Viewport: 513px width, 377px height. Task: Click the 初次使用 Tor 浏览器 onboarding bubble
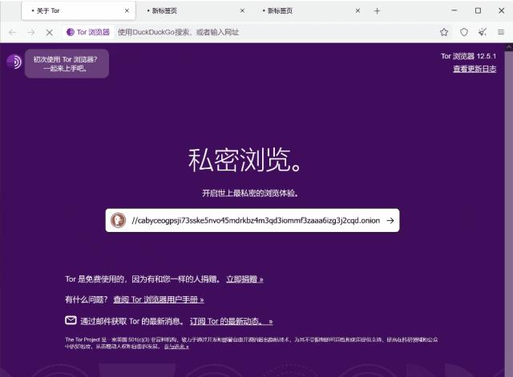point(67,64)
